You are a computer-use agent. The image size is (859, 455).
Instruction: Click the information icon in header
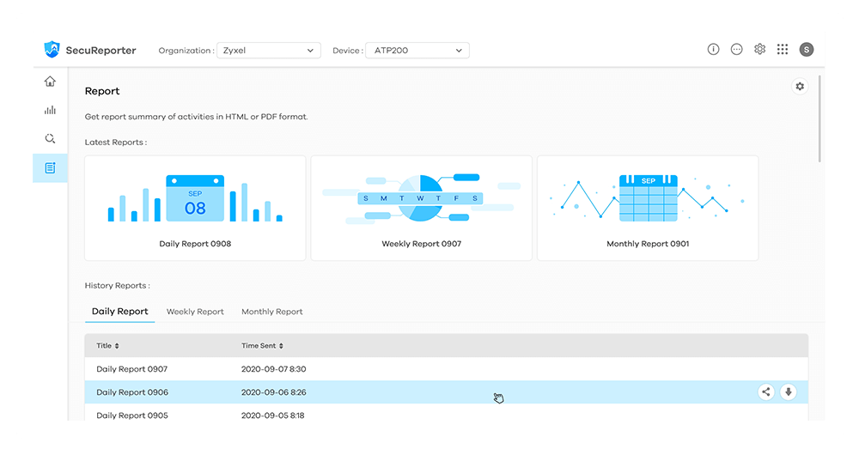(713, 50)
